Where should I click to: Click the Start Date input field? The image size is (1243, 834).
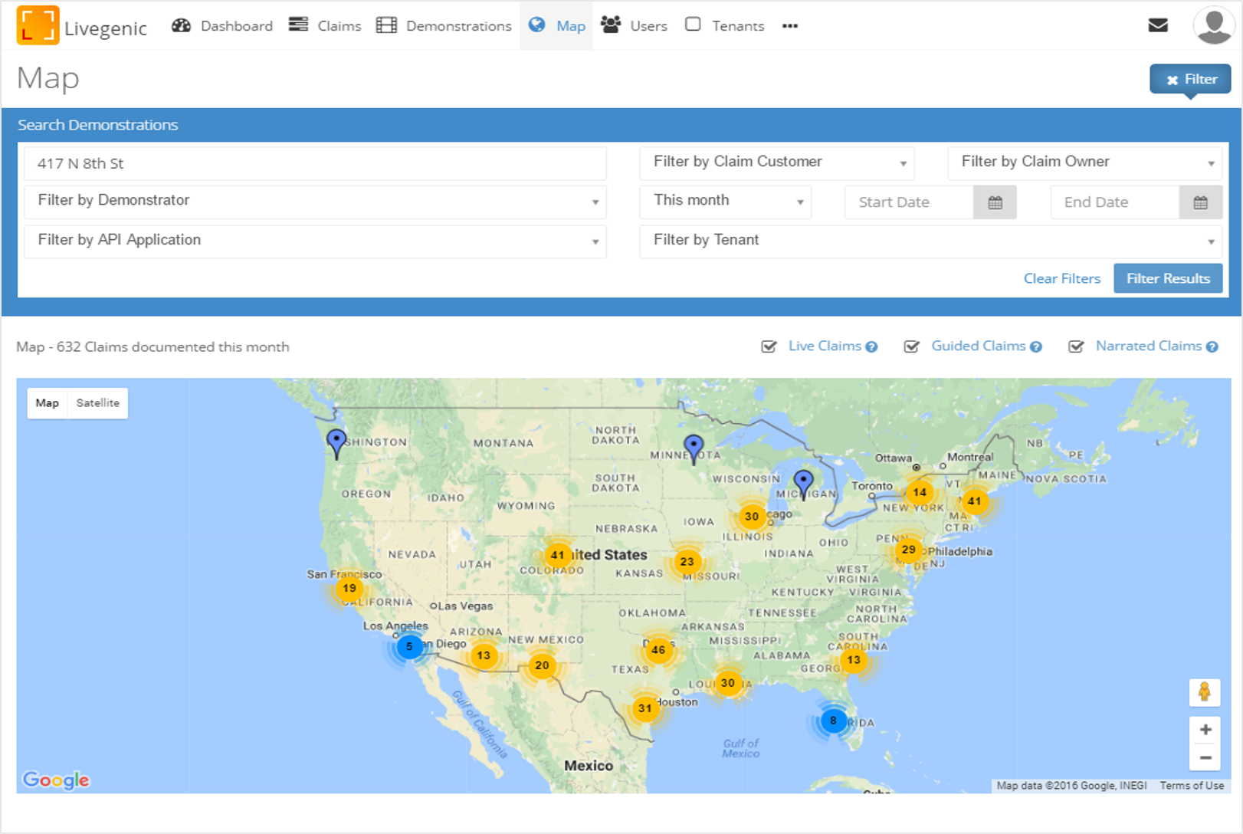pyautogui.click(x=909, y=202)
